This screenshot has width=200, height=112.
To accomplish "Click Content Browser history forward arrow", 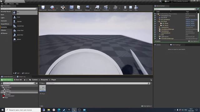I will [27, 80].
